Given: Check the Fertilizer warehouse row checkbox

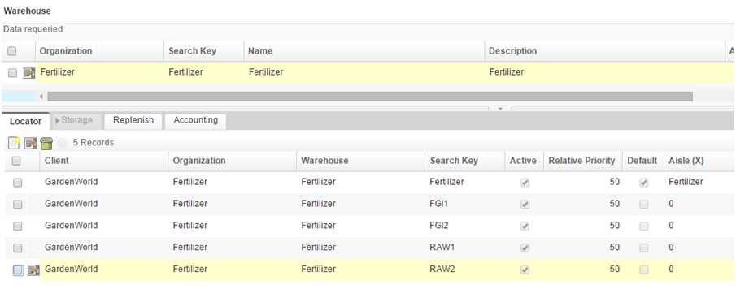Looking at the screenshot, I should click(13, 72).
